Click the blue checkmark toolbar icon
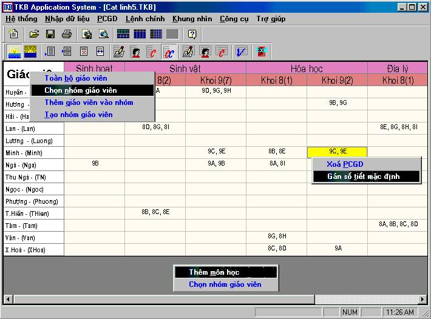The image size is (431, 319). [x=242, y=52]
